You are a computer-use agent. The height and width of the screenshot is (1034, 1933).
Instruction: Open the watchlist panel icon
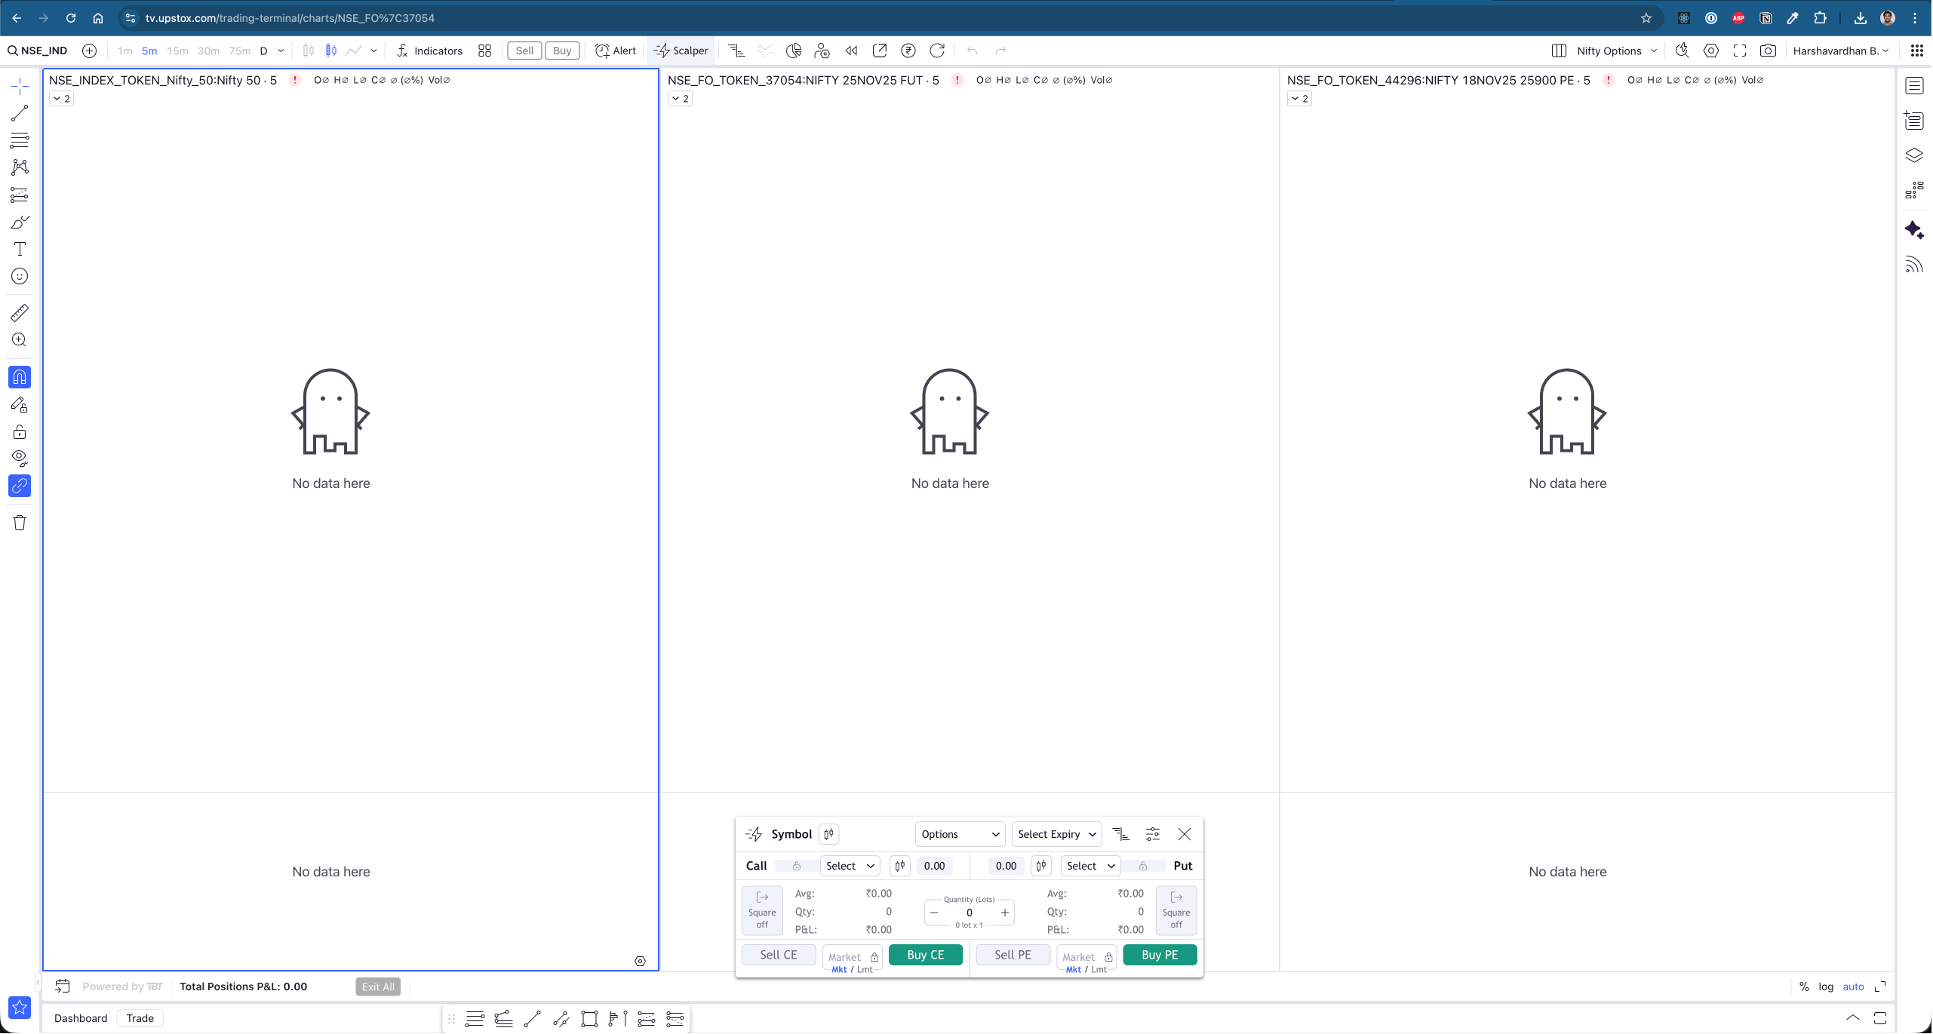coord(1914,85)
